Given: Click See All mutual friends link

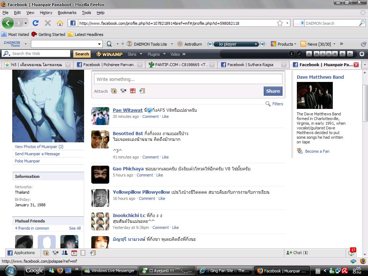Looking at the screenshot, I should [x=75, y=228].
